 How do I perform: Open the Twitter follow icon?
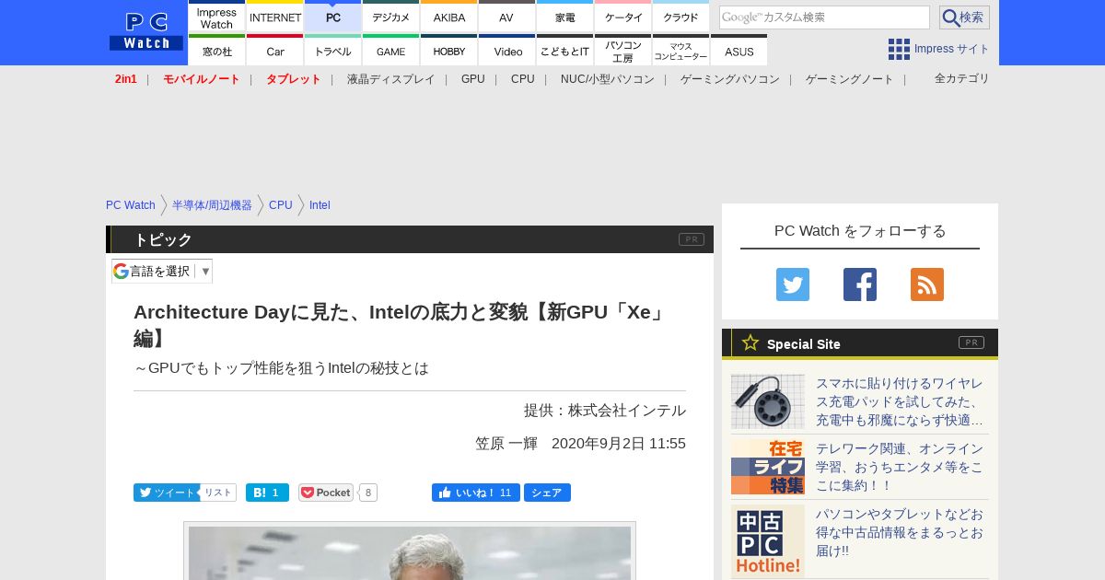coord(792,284)
